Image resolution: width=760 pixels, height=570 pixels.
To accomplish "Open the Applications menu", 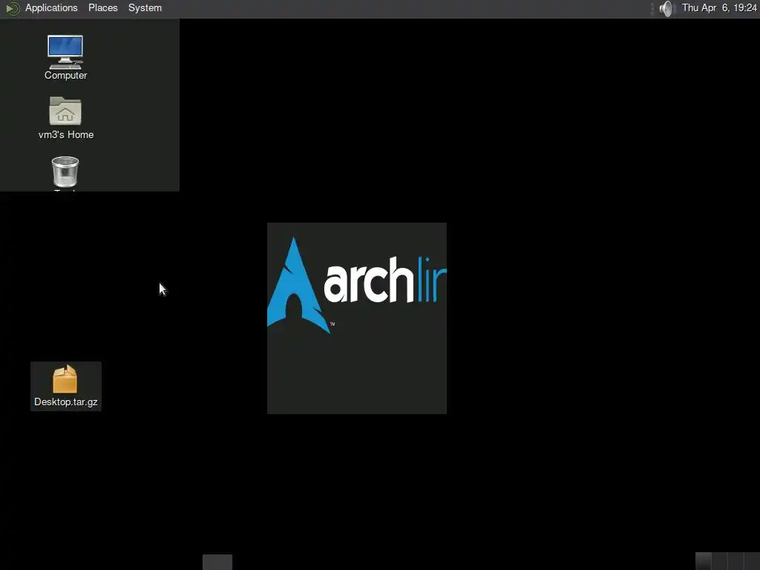I will coord(51,7).
